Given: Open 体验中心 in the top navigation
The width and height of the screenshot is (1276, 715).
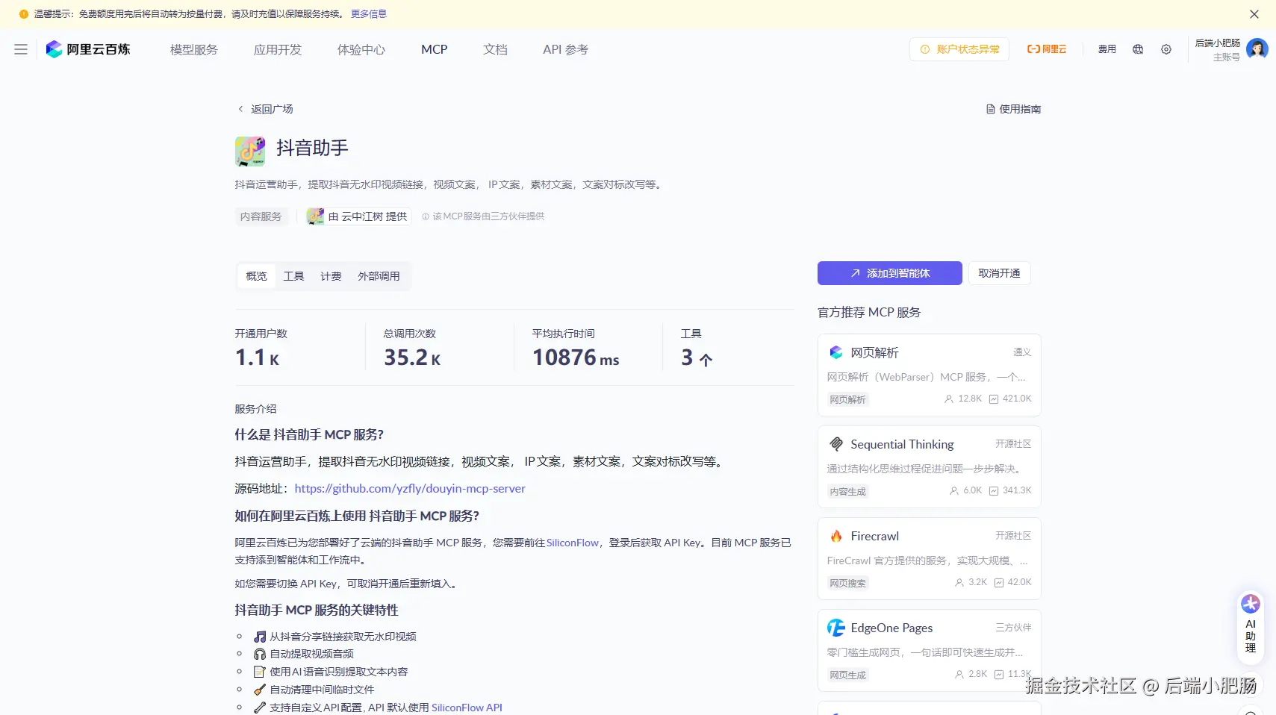Looking at the screenshot, I should (x=361, y=49).
